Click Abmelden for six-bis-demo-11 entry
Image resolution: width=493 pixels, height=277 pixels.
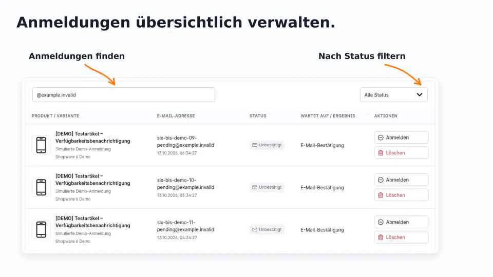(401, 222)
